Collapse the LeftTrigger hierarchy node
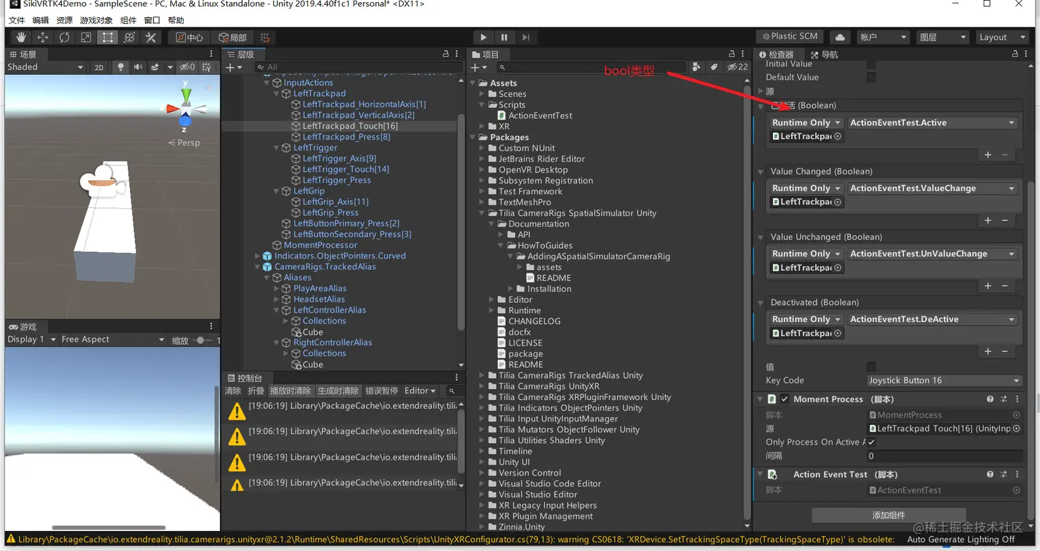This screenshot has width=1040, height=551. [x=277, y=148]
